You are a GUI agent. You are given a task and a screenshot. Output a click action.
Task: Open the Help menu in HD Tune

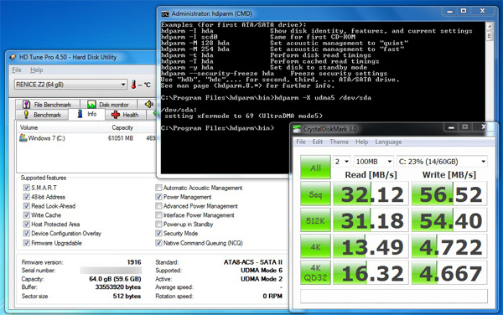click(x=37, y=70)
